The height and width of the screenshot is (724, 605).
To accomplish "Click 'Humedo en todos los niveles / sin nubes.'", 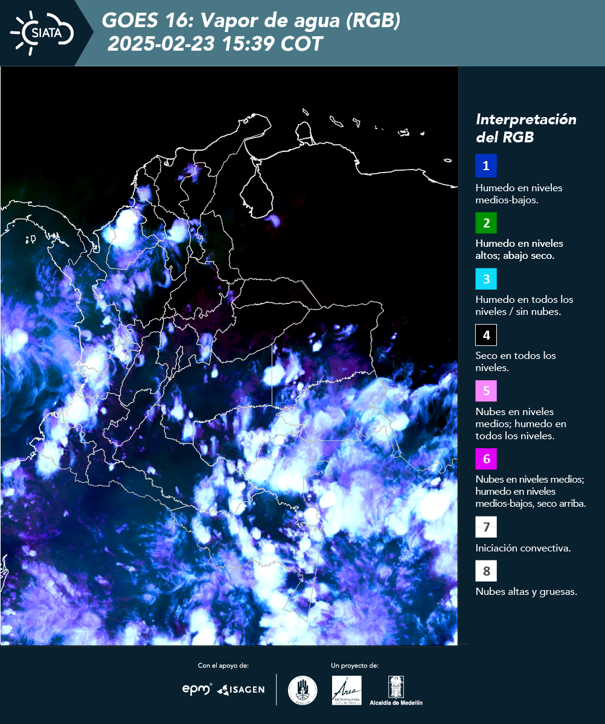I will (524, 305).
